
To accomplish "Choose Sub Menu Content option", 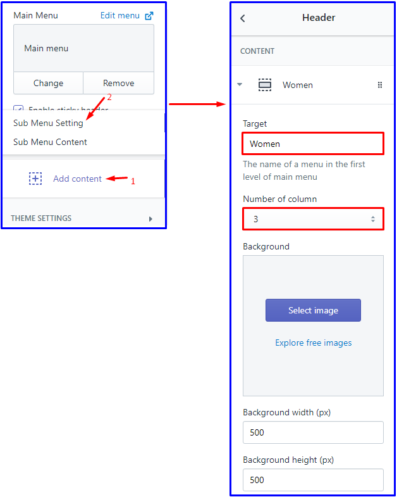I will [51, 142].
